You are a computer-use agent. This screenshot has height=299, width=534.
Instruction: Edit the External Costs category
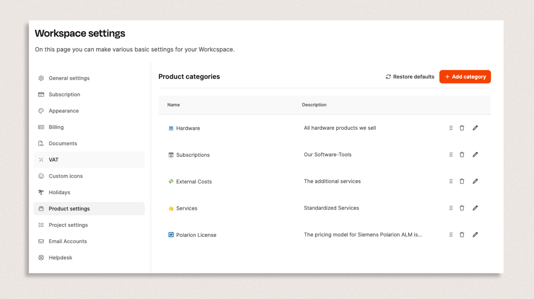pos(475,181)
